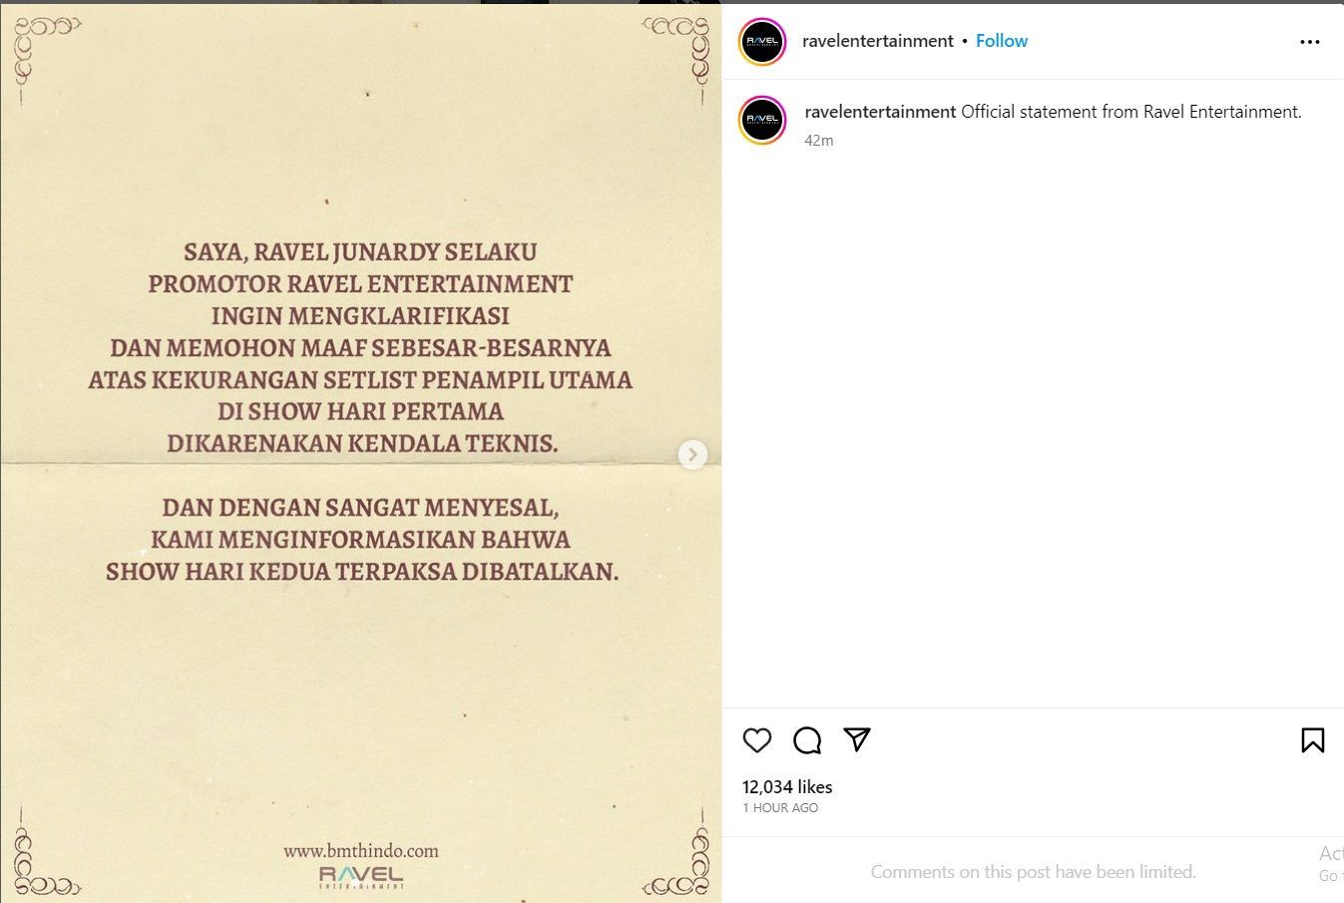Open the comment speech bubble icon
1344x903 pixels.
807,739
